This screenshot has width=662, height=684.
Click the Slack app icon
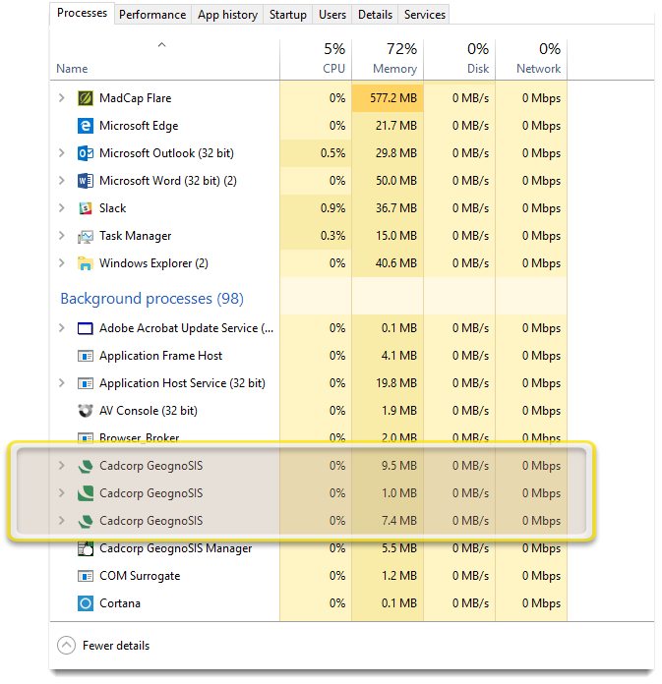tap(85, 208)
